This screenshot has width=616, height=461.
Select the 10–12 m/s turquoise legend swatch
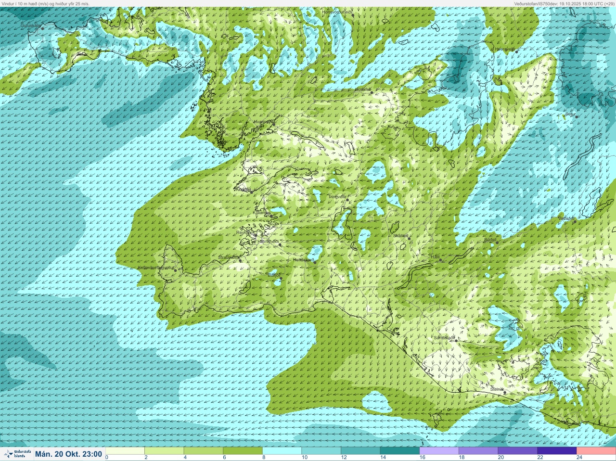pyautogui.click(x=321, y=451)
